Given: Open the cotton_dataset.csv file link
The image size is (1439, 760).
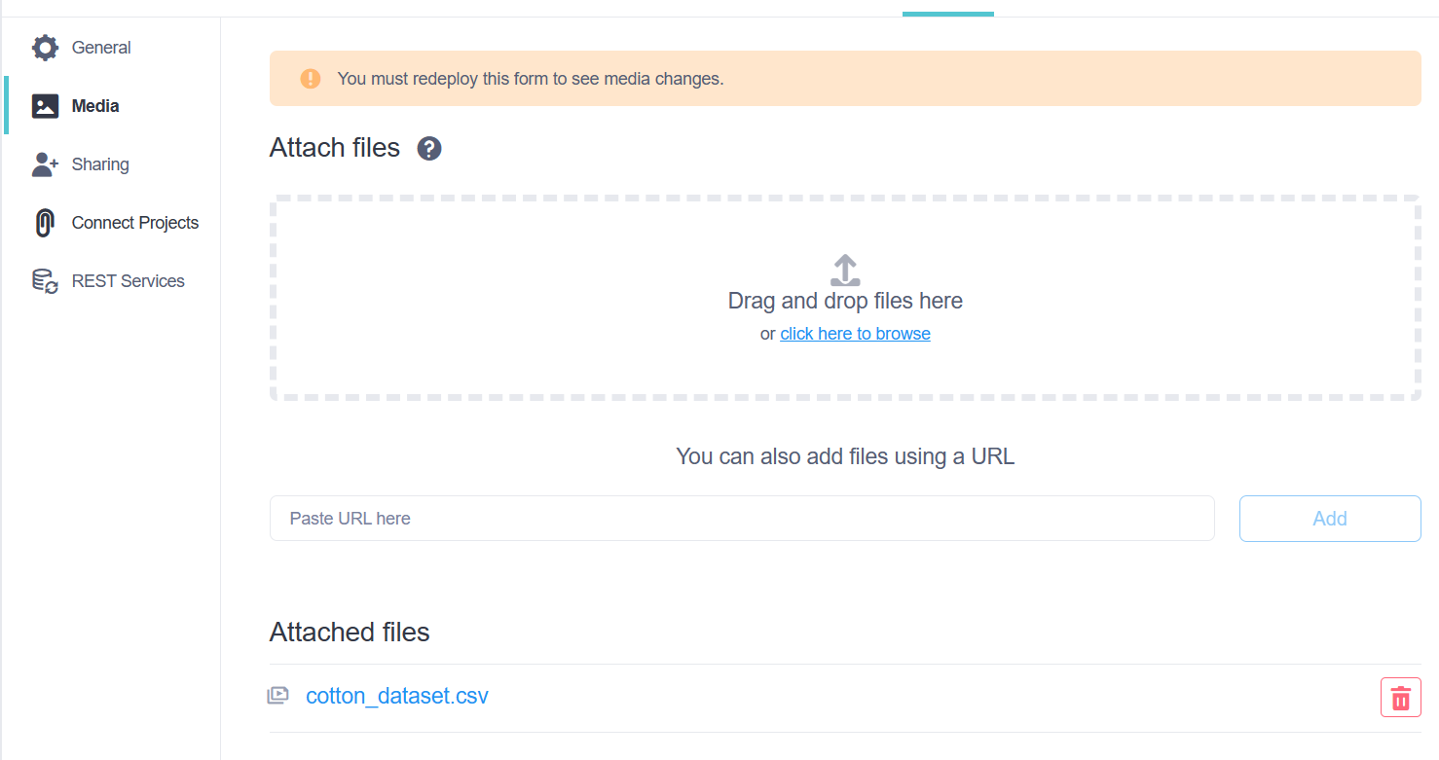Looking at the screenshot, I should [397, 696].
